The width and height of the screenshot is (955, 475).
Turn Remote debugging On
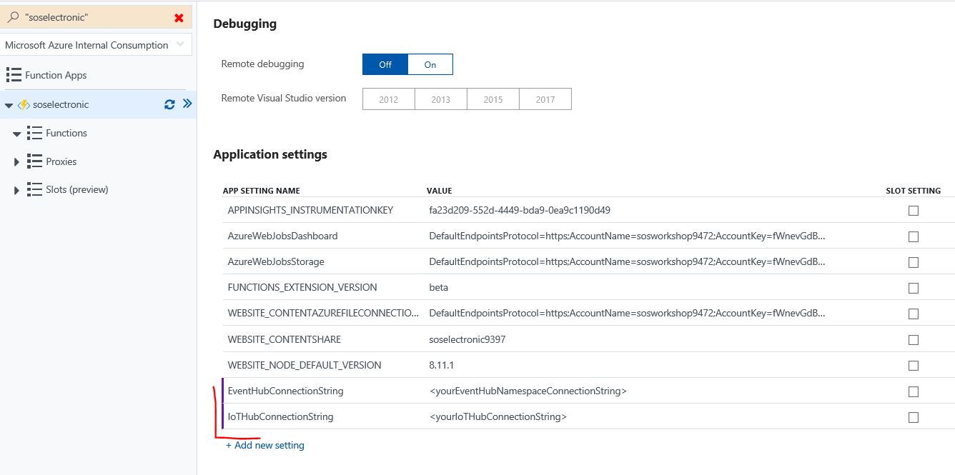click(430, 64)
